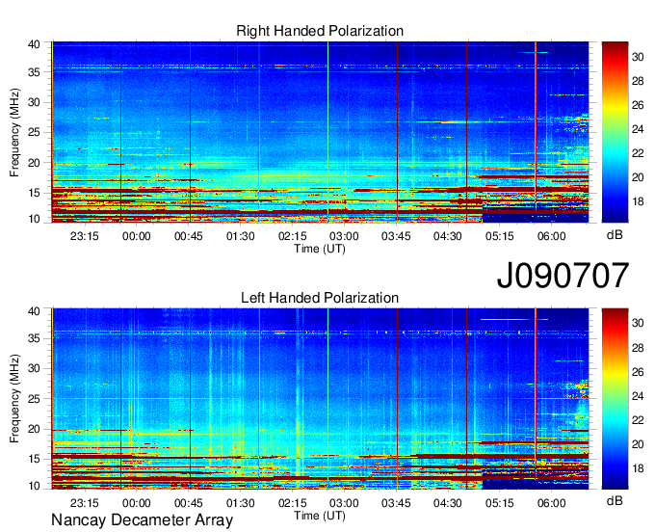655x532 pixels.
Task: Click inside the Left Handed Polarization spectrogram
Action: [320, 399]
